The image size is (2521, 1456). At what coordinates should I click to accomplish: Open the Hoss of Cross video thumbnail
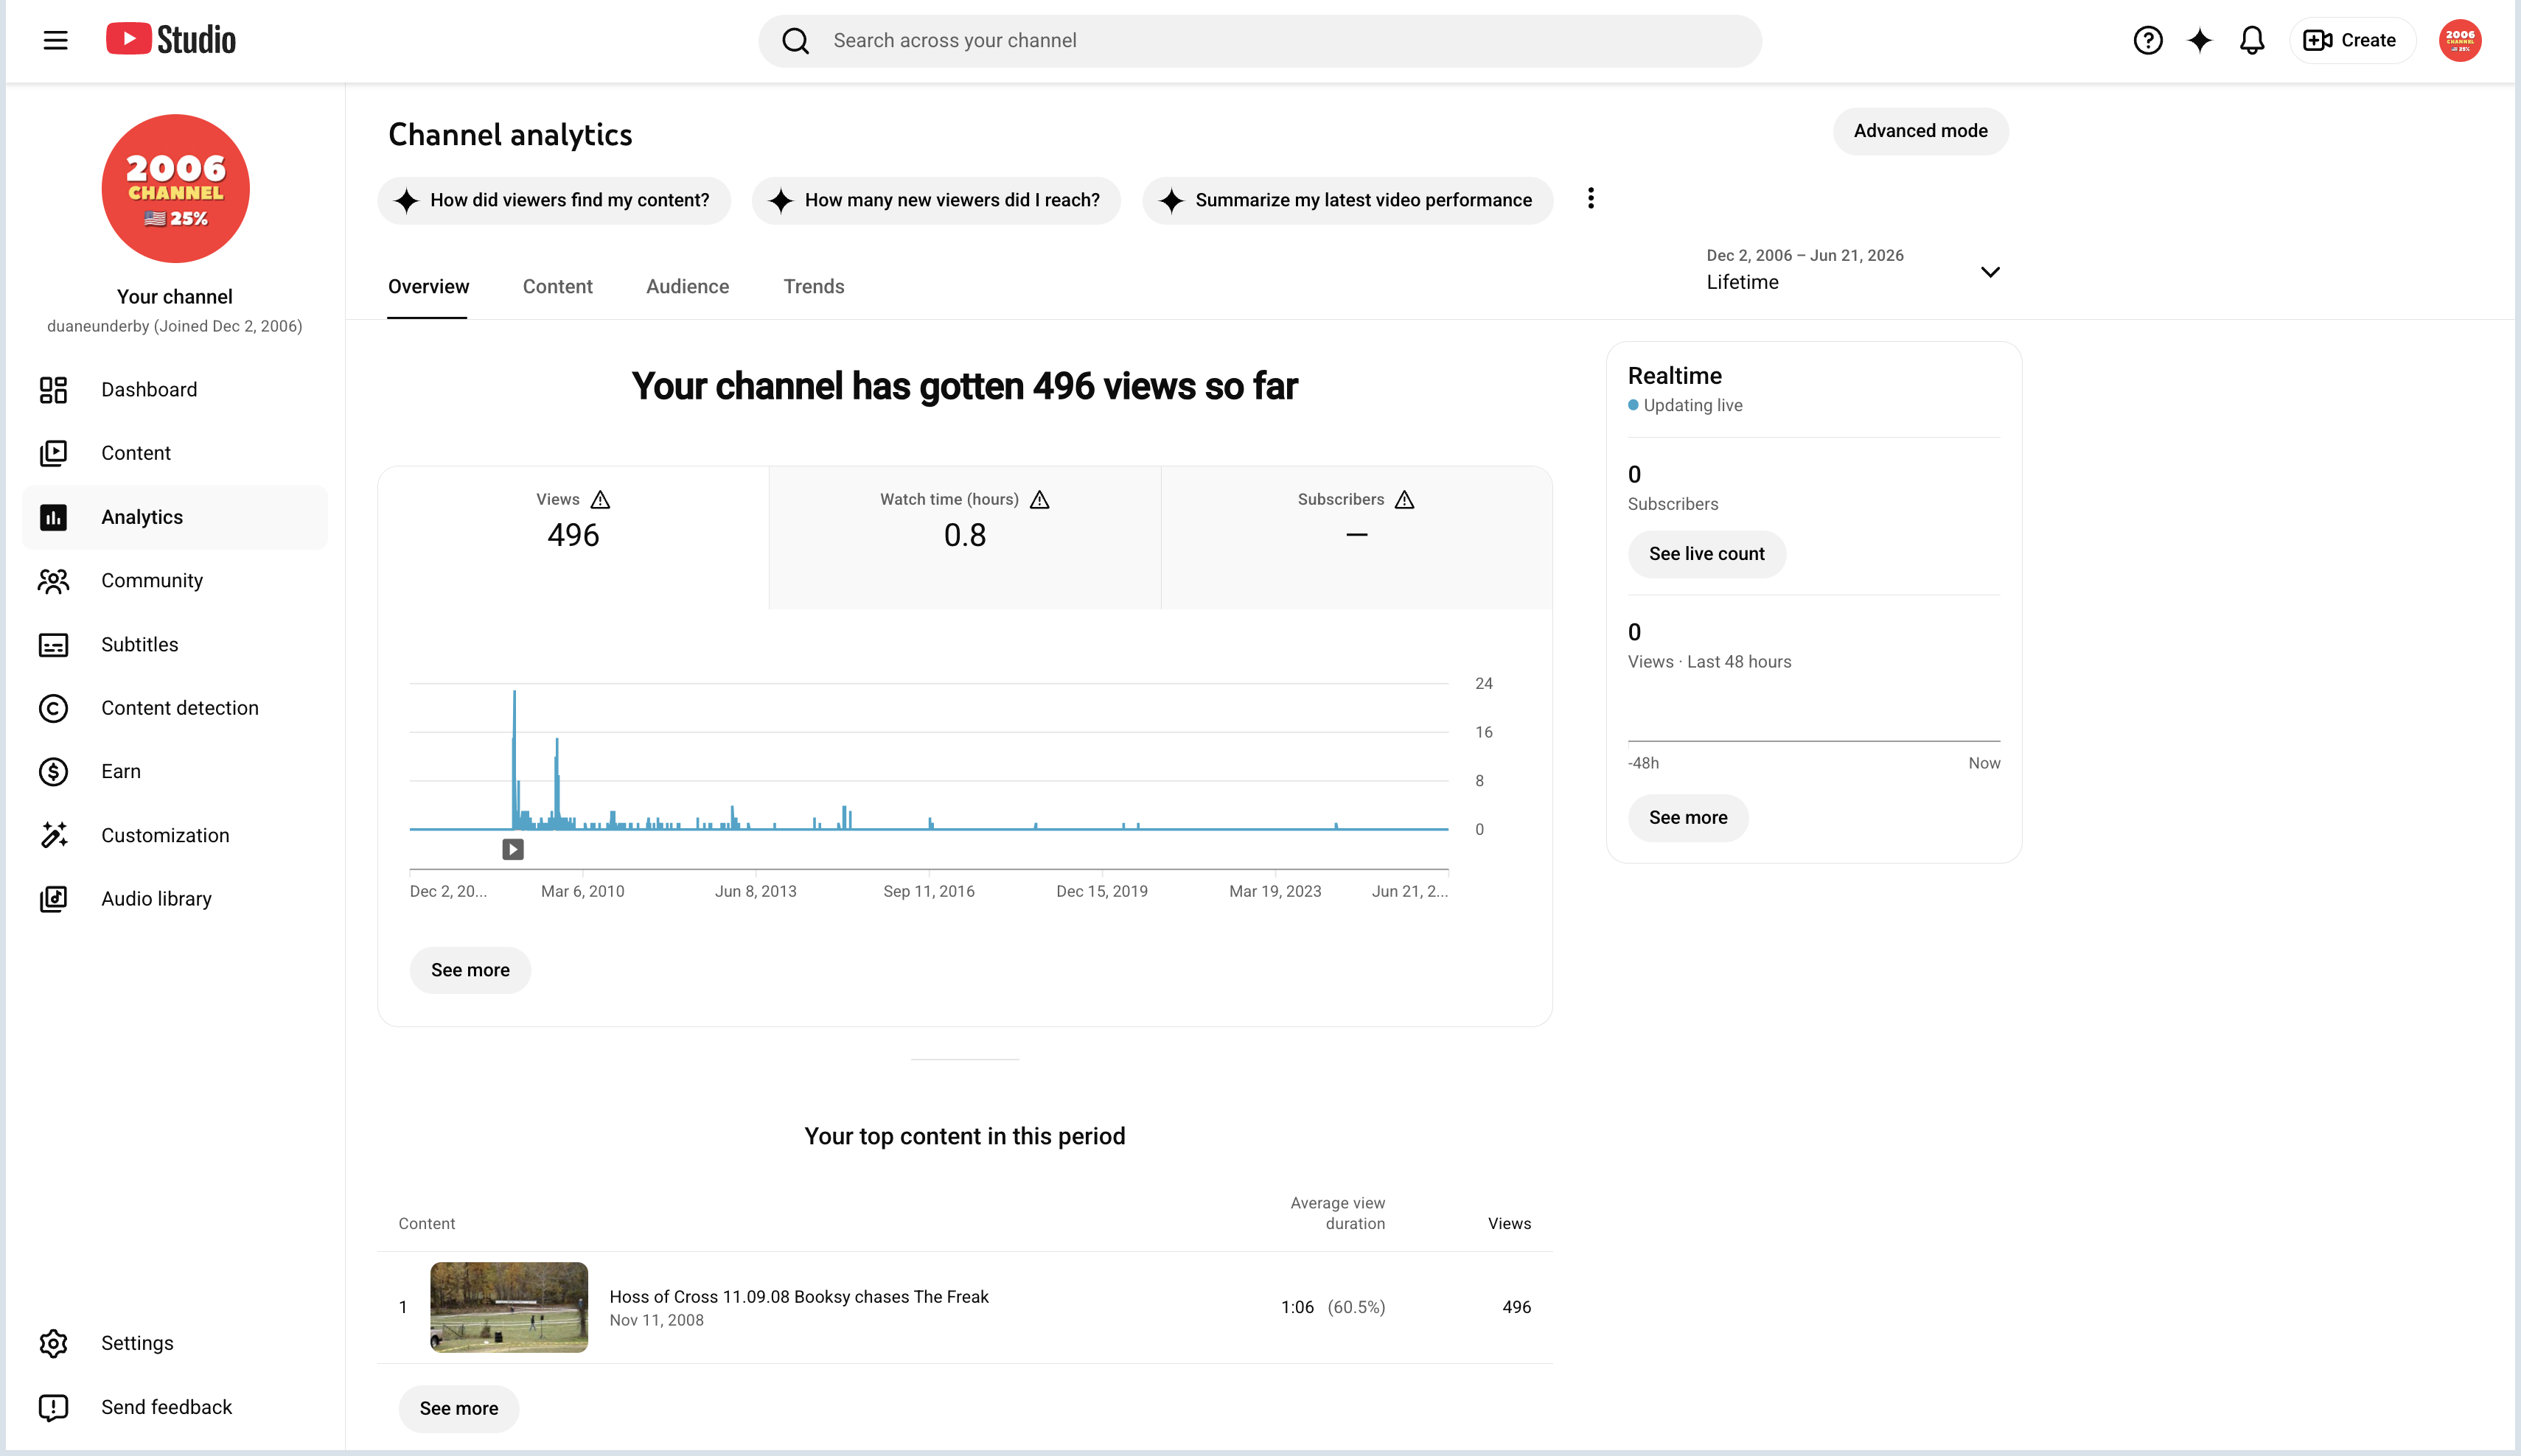(x=509, y=1307)
